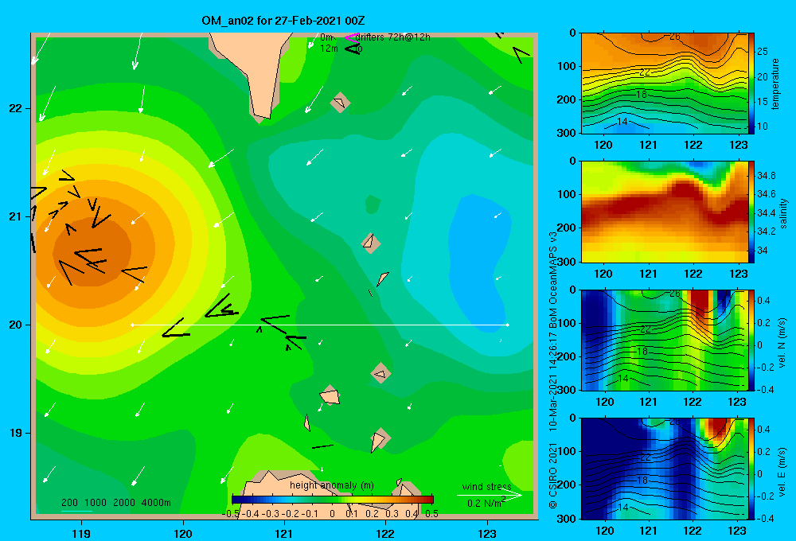This screenshot has width=796, height=541.
Task: Click the temperature color bar
Action: (x=752, y=84)
